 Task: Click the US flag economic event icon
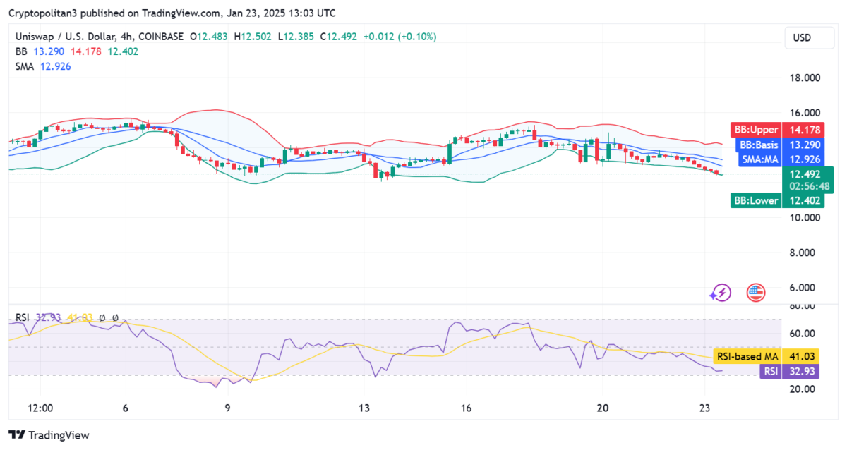click(756, 292)
